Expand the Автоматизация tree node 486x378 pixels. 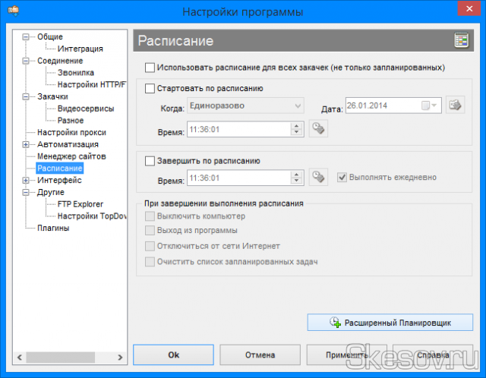point(27,144)
